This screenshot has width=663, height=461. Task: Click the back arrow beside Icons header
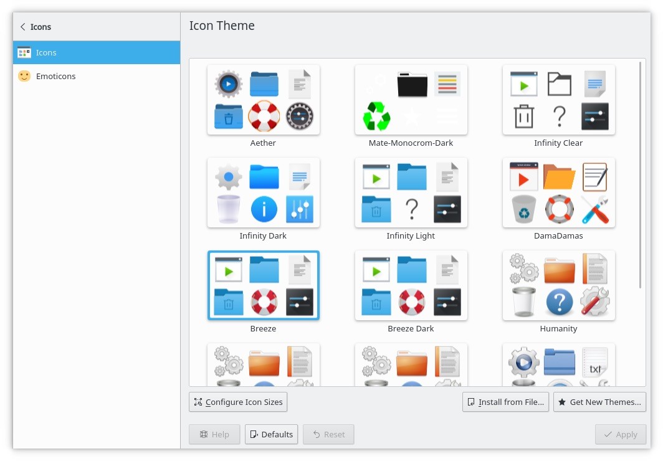(23, 27)
